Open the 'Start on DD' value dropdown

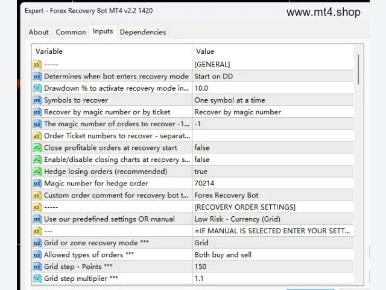click(273, 77)
